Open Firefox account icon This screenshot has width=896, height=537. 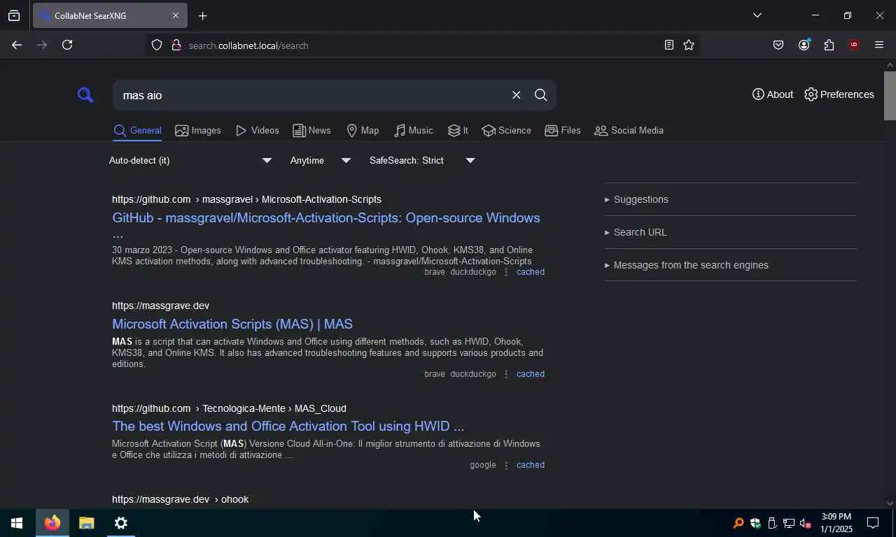coord(804,45)
